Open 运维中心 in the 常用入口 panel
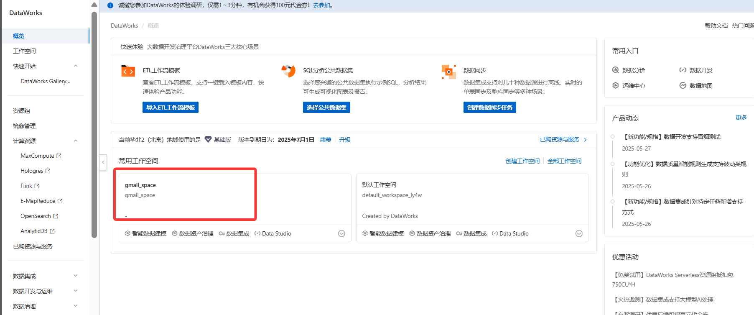 (629, 86)
